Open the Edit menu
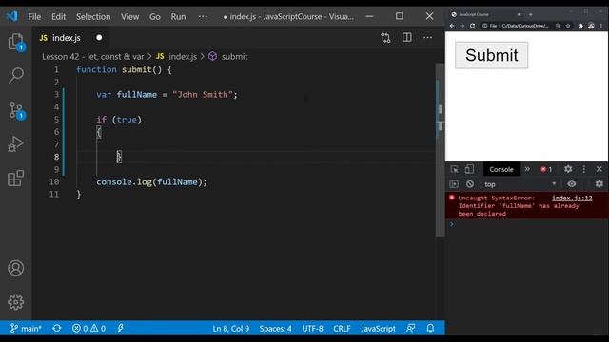The height and width of the screenshot is (342, 609). 59,17
